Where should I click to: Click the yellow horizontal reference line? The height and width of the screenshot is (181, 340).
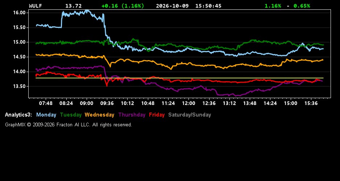point(179,78)
